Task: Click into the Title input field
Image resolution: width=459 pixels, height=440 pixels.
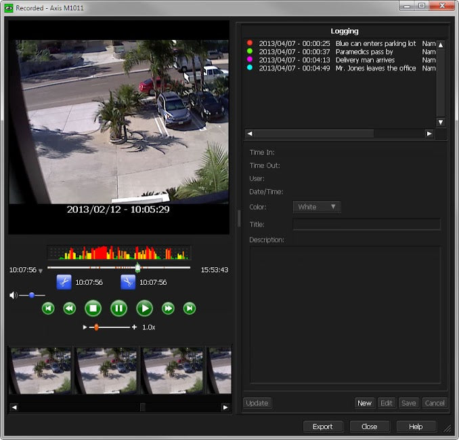Action: 366,224
